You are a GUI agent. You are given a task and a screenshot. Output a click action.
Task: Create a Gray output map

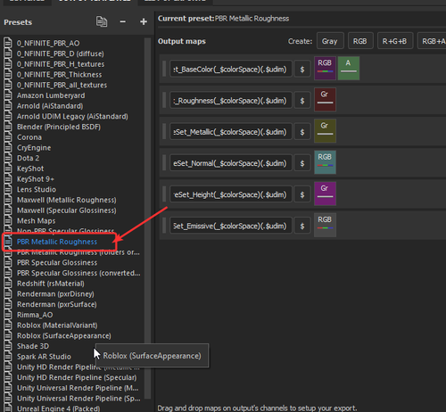pyautogui.click(x=330, y=41)
